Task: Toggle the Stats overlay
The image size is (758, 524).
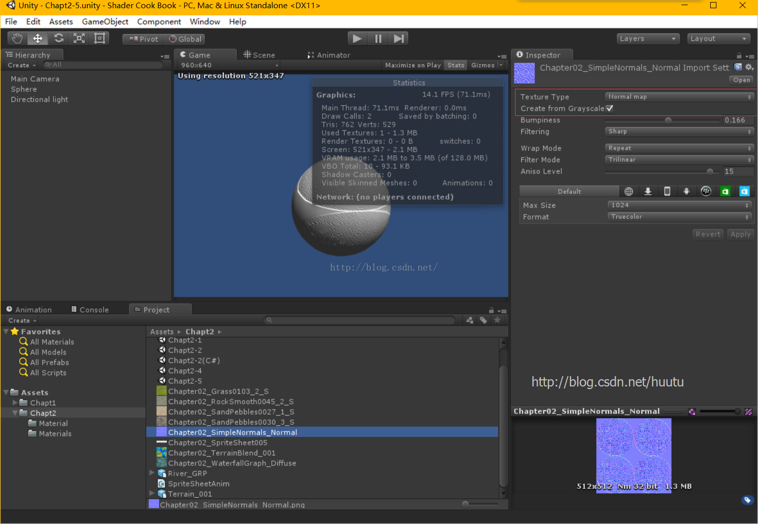Action: point(456,65)
